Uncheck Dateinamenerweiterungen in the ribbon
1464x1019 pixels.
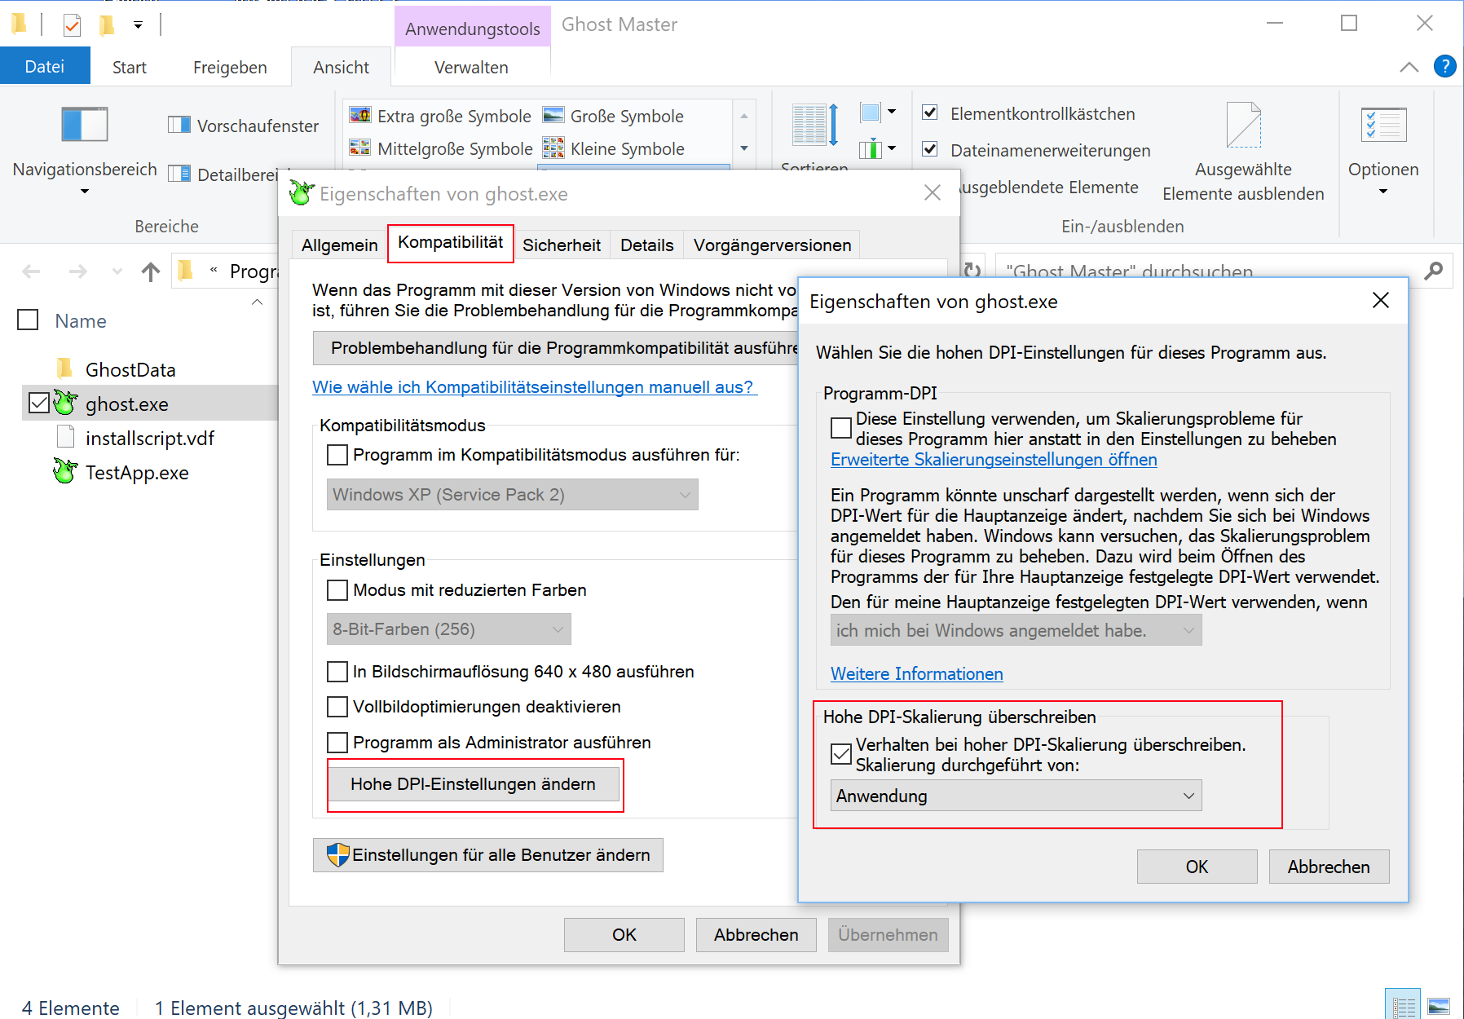pyautogui.click(x=930, y=149)
